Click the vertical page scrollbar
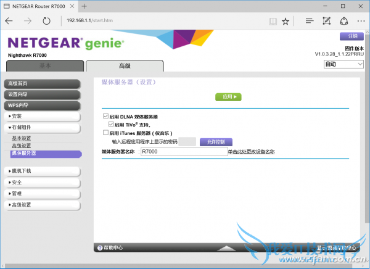This screenshot has width=370, height=269. [367, 129]
